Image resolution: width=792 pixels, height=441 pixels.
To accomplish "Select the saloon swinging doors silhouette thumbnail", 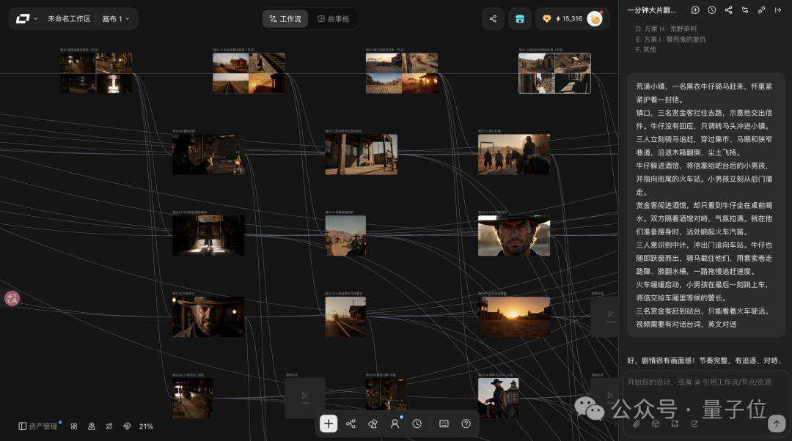I will (208, 236).
